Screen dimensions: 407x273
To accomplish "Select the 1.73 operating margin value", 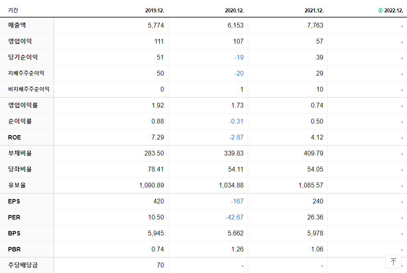I will tap(237, 105).
